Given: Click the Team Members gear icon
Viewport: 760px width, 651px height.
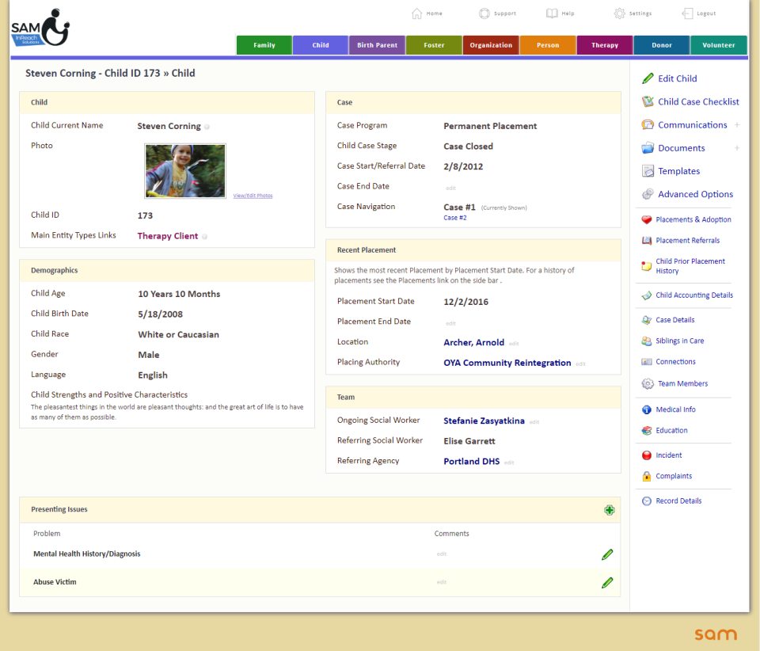Looking at the screenshot, I should (648, 384).
